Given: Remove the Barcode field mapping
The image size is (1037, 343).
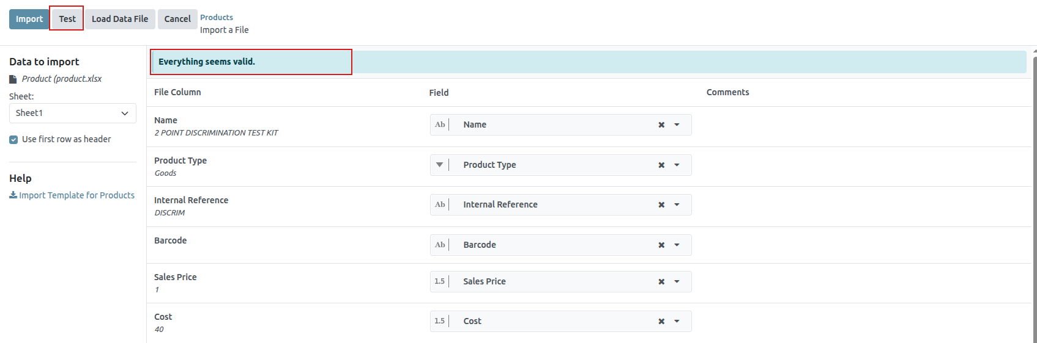Looking at the screenshot, I should (x=661, y=245).
